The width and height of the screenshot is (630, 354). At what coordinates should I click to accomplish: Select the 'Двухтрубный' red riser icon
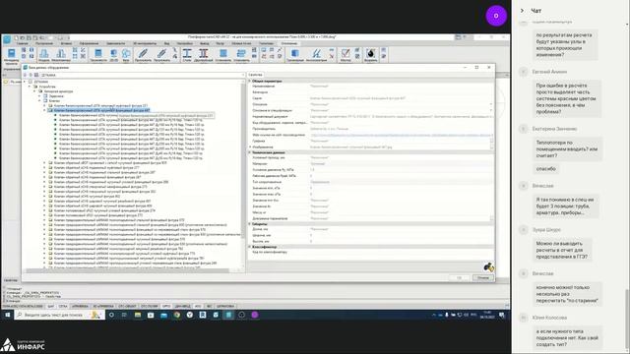pos(204,53)
